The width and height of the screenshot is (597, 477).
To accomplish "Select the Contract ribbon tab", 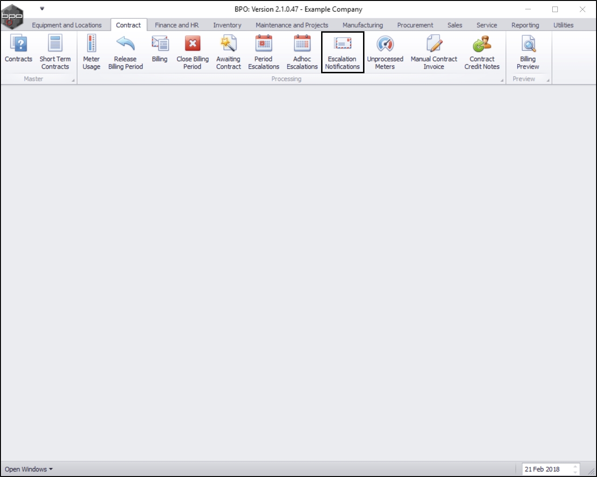I will click(128, 25).
